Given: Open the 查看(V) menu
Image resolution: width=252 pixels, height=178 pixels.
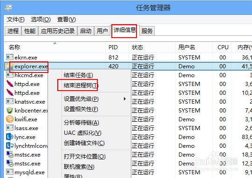Looking at the screenshot, I should point(66,20).
